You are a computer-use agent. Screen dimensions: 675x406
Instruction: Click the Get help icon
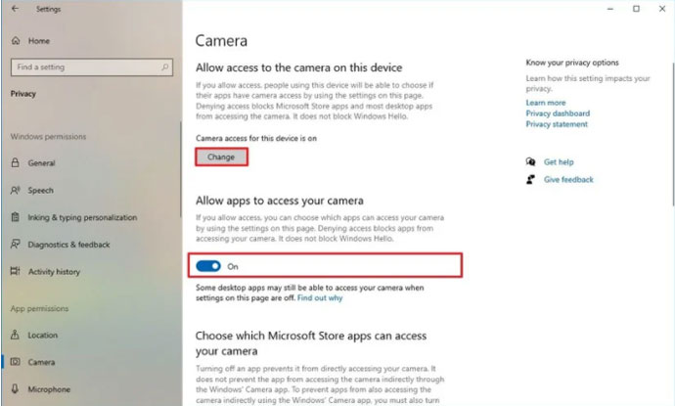point(530,162)
